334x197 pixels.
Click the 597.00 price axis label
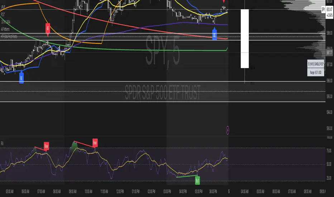(329, 64)
